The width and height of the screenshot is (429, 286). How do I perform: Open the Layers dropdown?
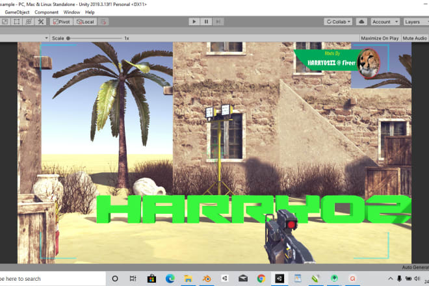[416, 21]
